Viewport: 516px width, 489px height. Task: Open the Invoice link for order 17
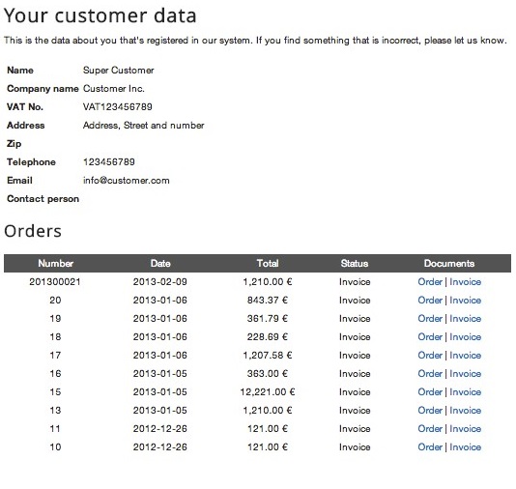[466, 356]
